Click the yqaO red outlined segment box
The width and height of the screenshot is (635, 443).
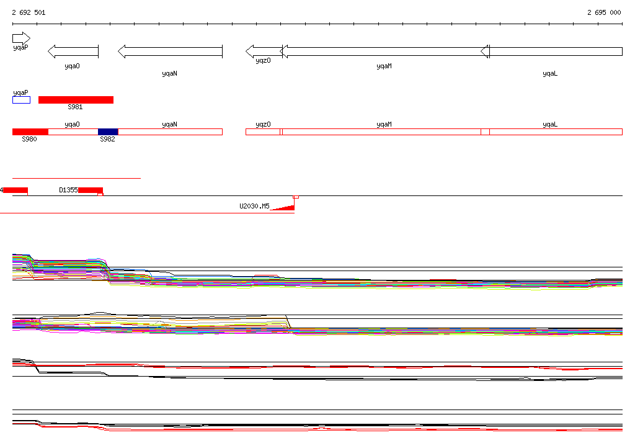click(73, 132)
